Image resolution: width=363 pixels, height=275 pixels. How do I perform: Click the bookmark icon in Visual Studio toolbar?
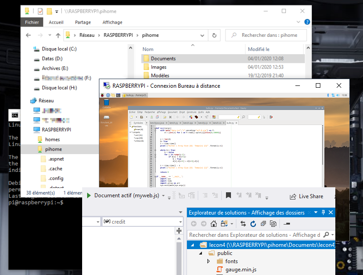(228, 195)
